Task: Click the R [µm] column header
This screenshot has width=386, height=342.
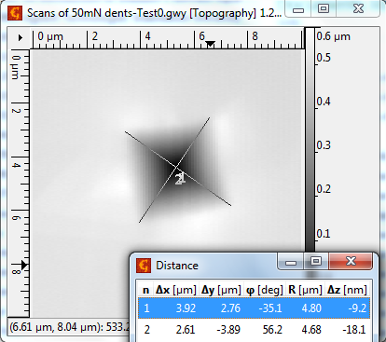Action: [x=305, y=290]
